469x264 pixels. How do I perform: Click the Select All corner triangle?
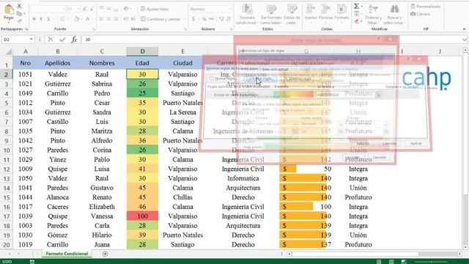(x=8, y=51)
